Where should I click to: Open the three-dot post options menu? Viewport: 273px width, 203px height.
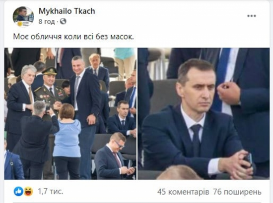tap(252, 16)
